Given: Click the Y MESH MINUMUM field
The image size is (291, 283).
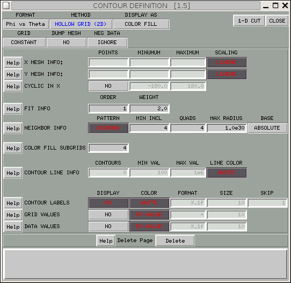Looking at the screenshot, I should click(149, 74).
